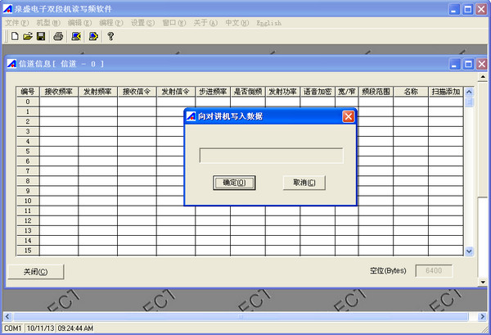Select channel row number 3
Viewport: 491px width, 335px height.
28,131
